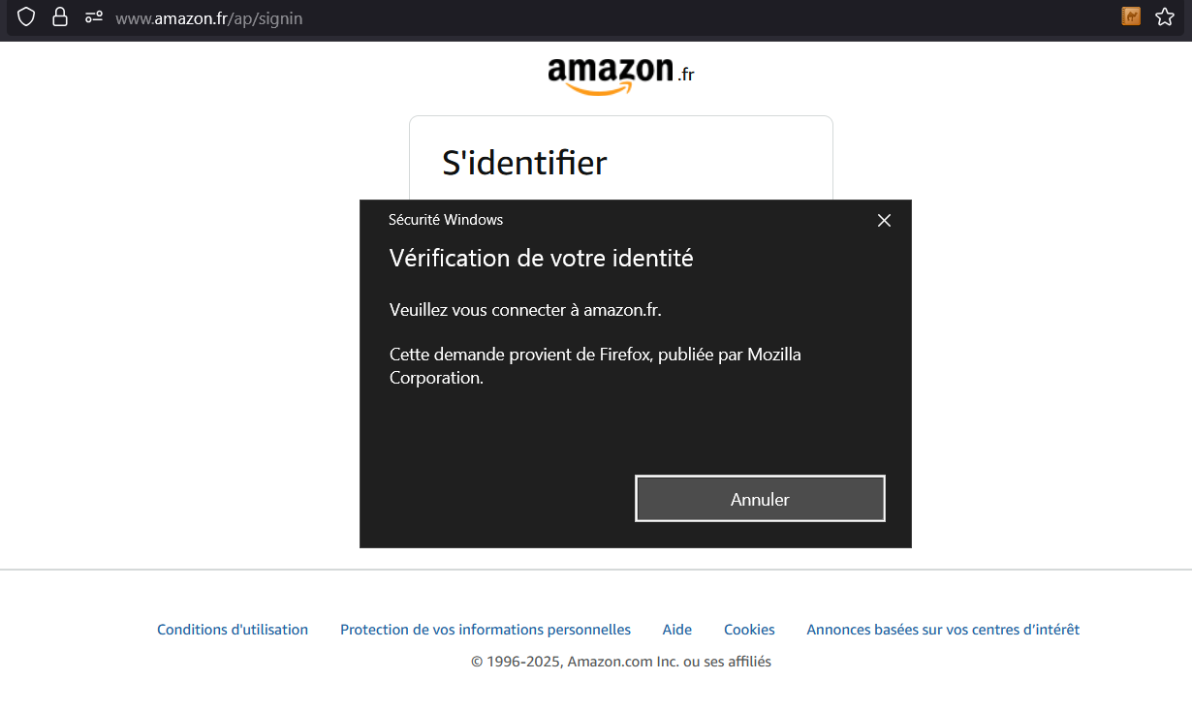
Task: Open Protection de vos informations personnelles
Action: [x=486, y=630]
